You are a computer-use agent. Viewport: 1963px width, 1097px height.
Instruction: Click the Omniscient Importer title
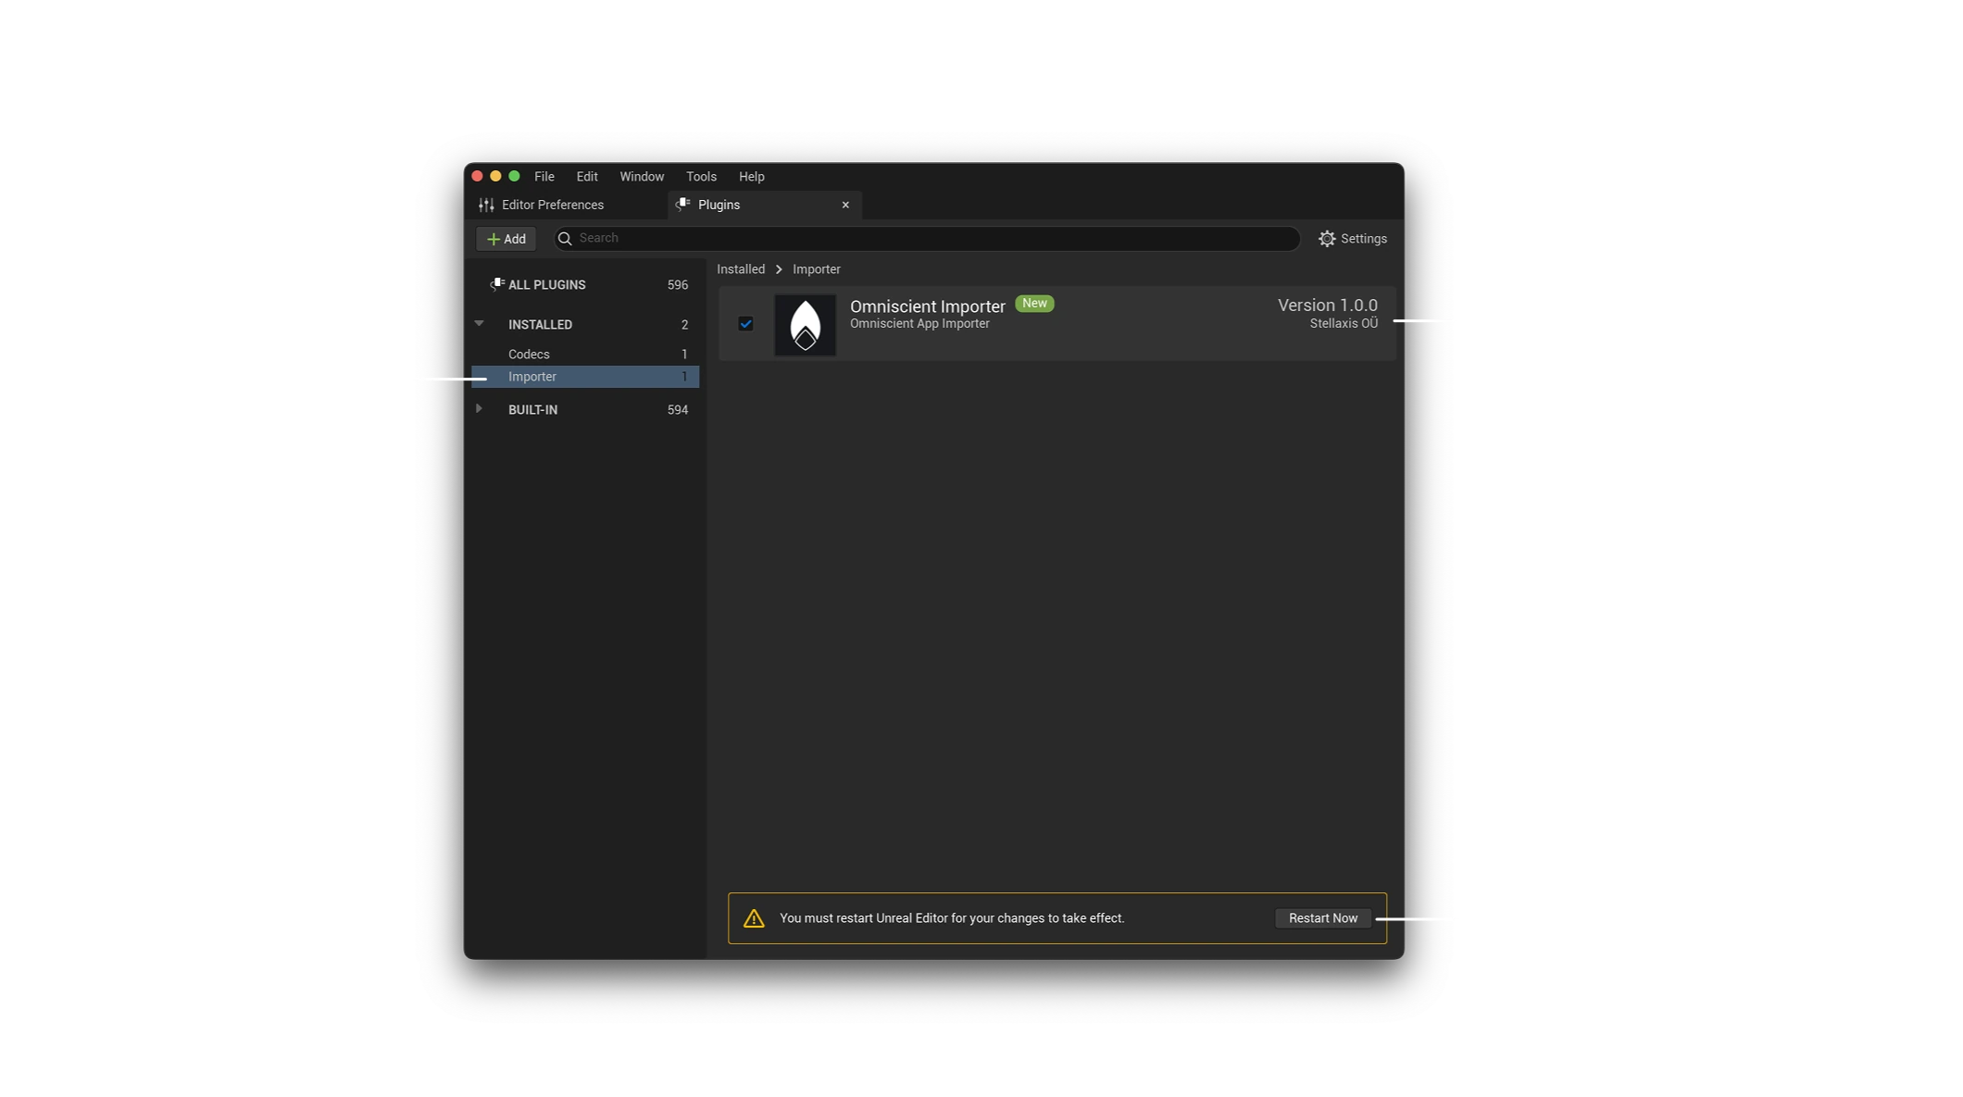(928, 306)
